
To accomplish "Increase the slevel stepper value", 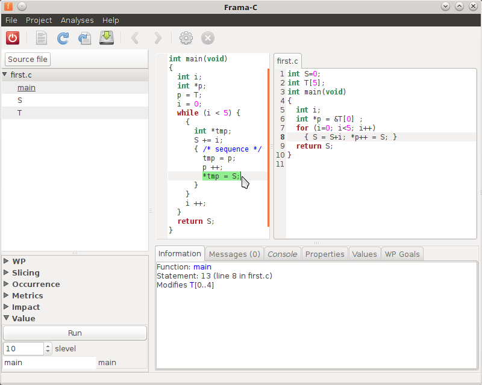I will (x=48, y=346).
